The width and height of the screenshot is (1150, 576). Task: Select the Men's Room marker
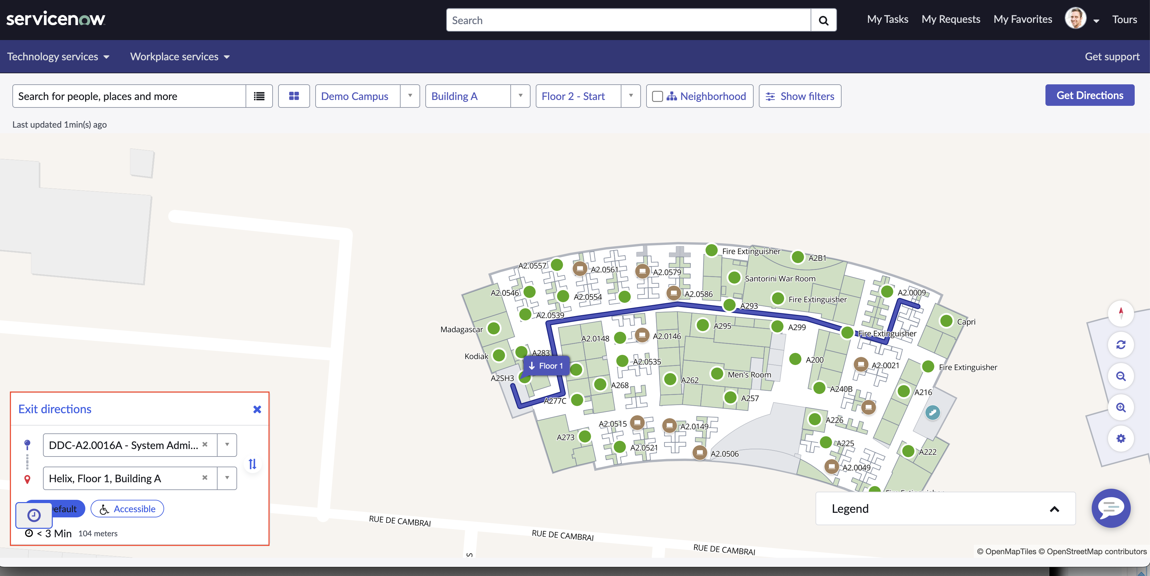(717, 373)
